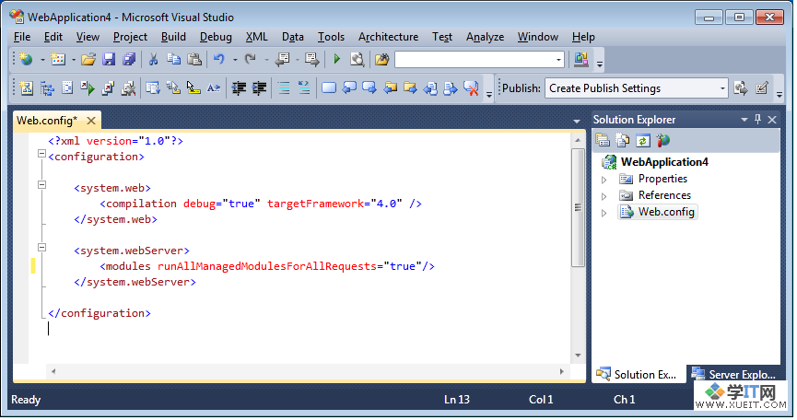The height and width of the screenshot is (420, 797).
Task: Clear all bookmarks with red X icon
Action: (471, 88)
